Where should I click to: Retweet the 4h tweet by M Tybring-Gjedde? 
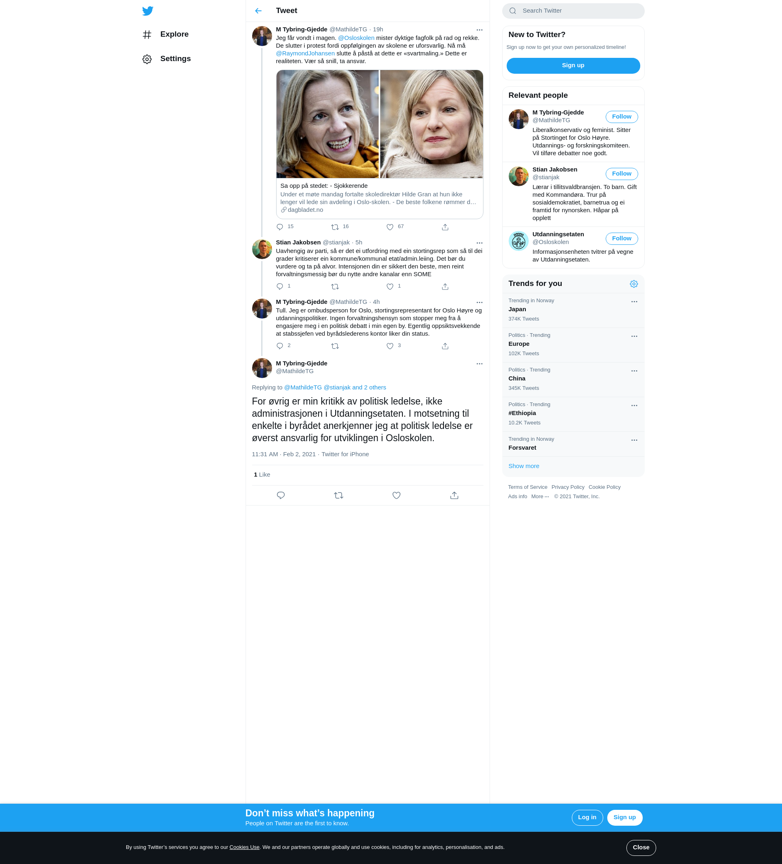[335, 346]
